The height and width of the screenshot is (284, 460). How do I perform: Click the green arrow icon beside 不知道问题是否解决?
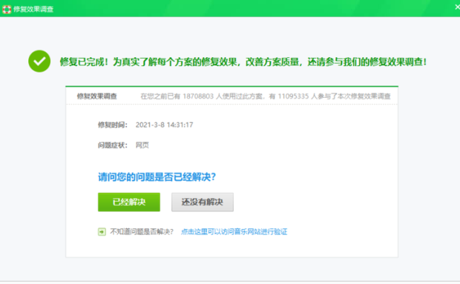(x=102, y=232)
